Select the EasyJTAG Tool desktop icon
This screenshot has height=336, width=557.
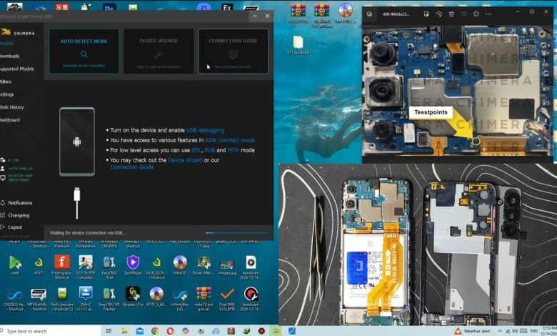point(109,267)
